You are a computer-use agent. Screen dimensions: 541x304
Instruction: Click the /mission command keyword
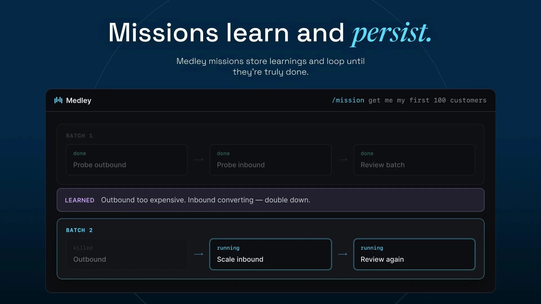click(348, 100)
